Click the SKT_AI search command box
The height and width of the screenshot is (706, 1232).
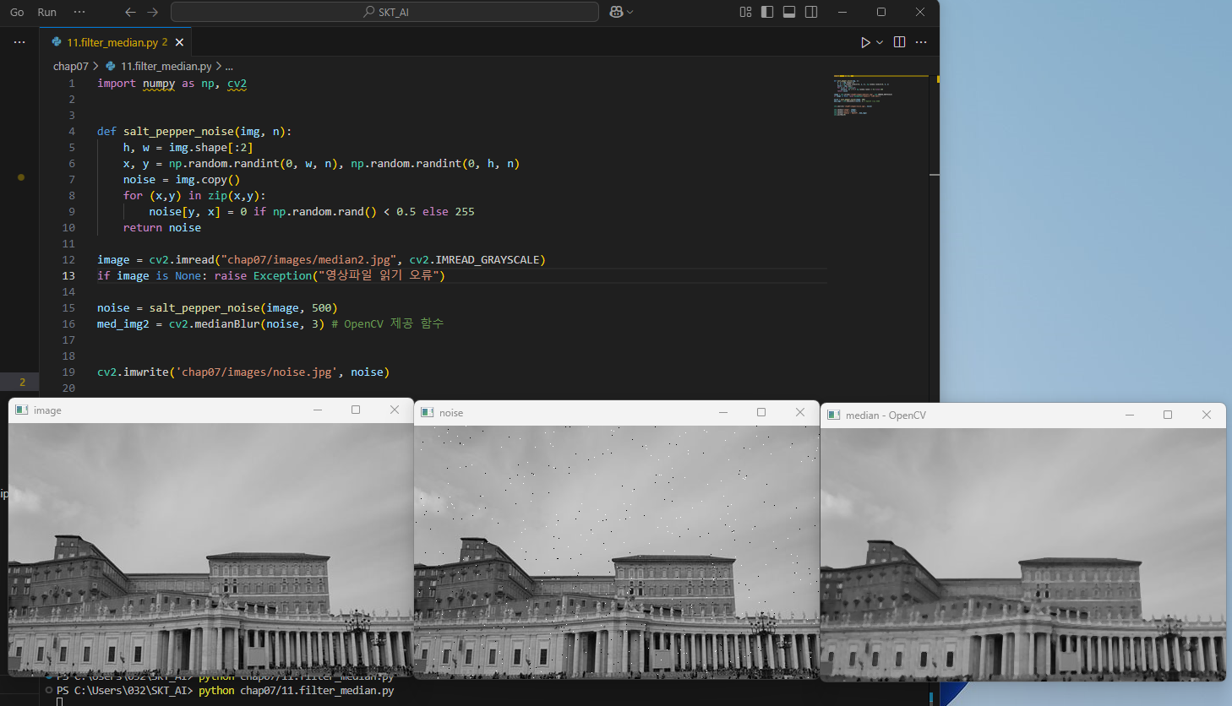coord(384,12)
